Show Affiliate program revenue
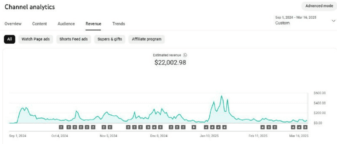Viewport: 337px width, 144px height. click(146, 39)
